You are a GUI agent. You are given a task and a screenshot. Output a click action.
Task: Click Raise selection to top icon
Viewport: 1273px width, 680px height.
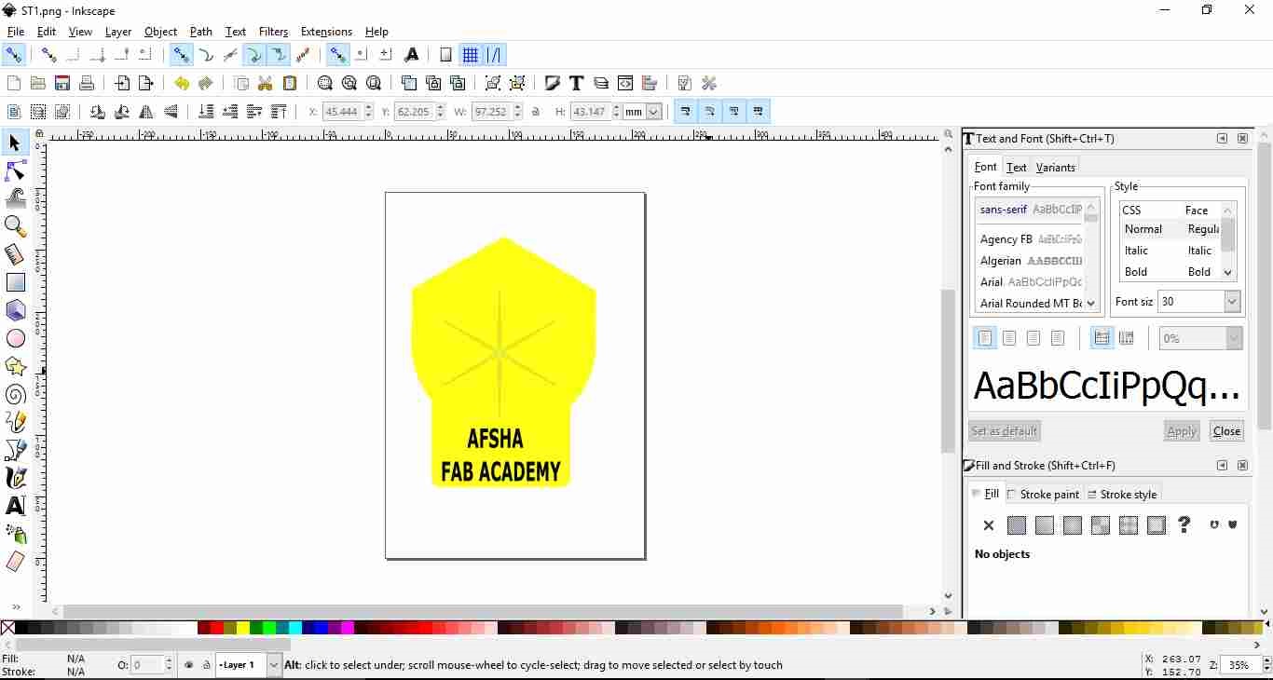tap(279, 112)
